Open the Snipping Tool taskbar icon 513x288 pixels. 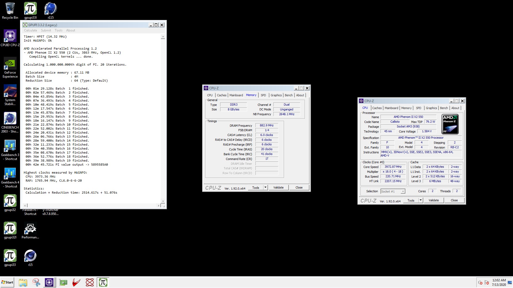[36, 282]
